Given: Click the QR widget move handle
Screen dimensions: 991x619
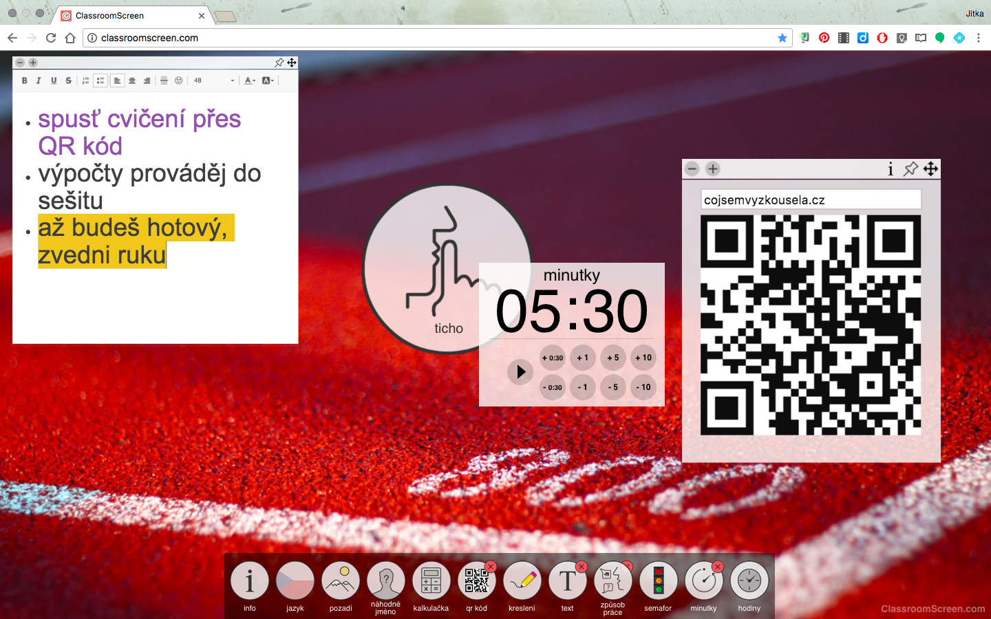Looking at the screenshot, I should (x=930, y=169).
